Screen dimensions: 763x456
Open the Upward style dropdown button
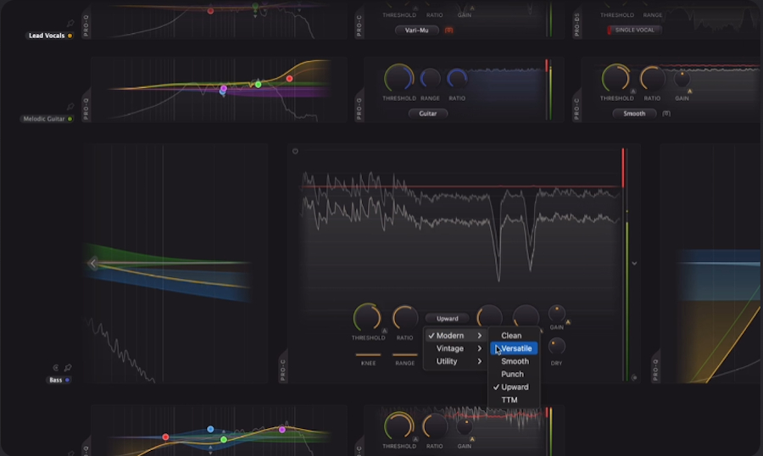point(447,319)
